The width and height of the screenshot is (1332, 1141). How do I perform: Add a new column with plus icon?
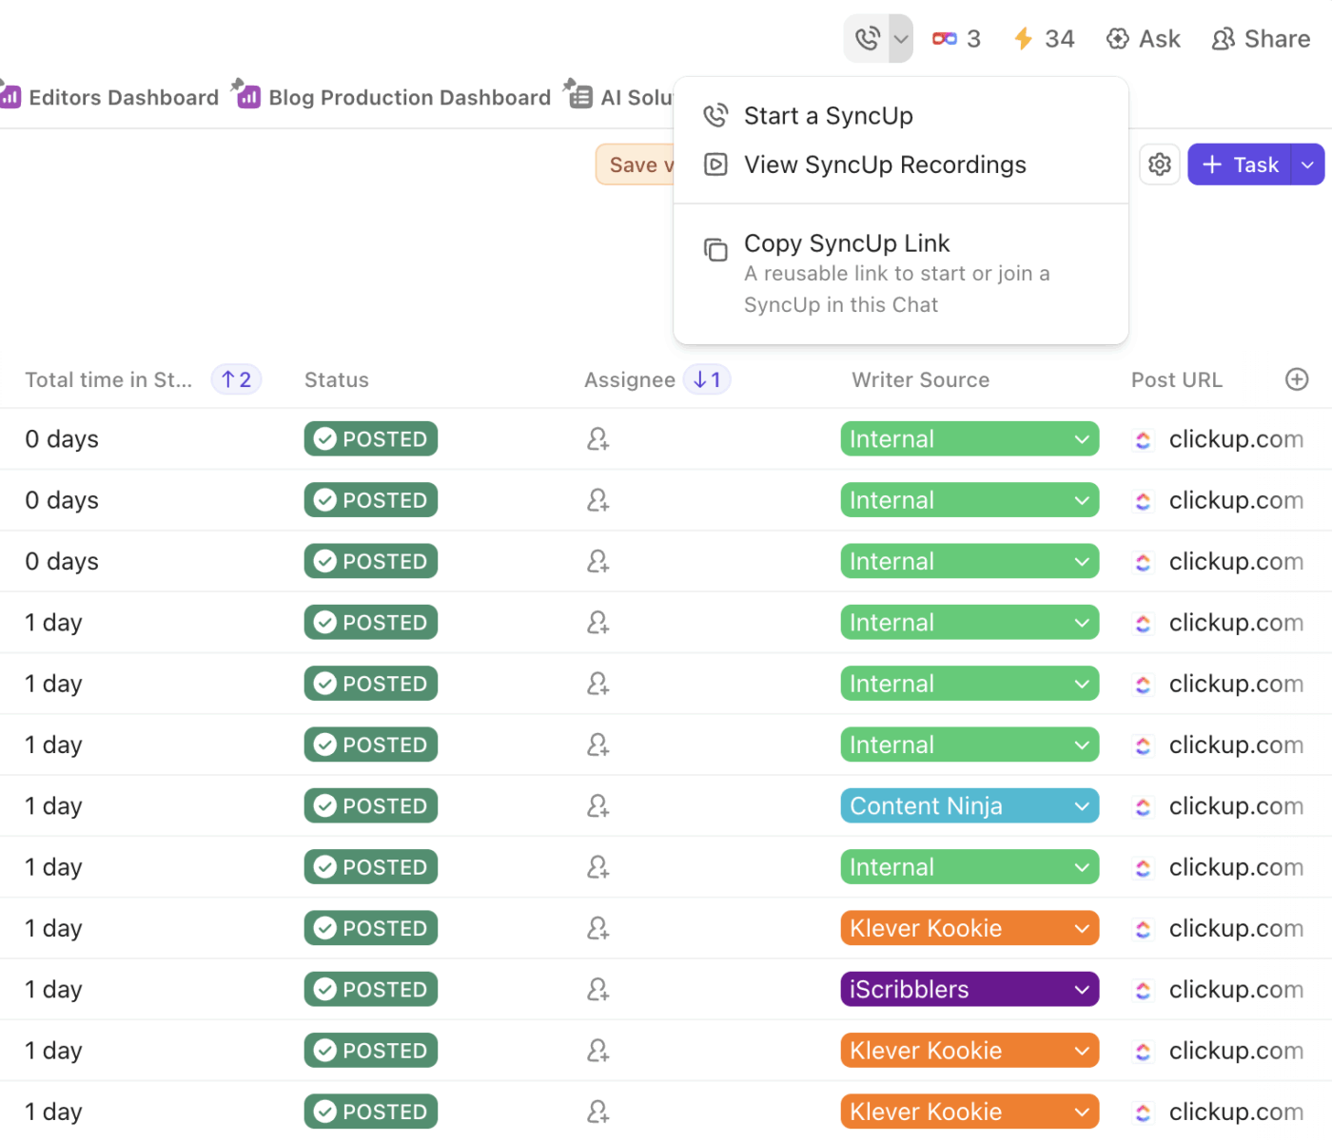point(1296,379)
